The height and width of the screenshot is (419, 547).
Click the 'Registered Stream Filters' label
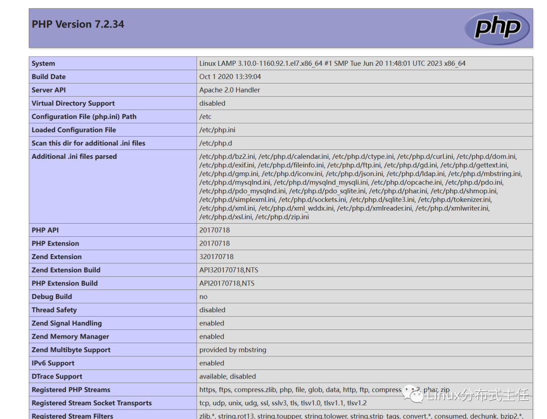pyautogui.click(x=72, y=415)
